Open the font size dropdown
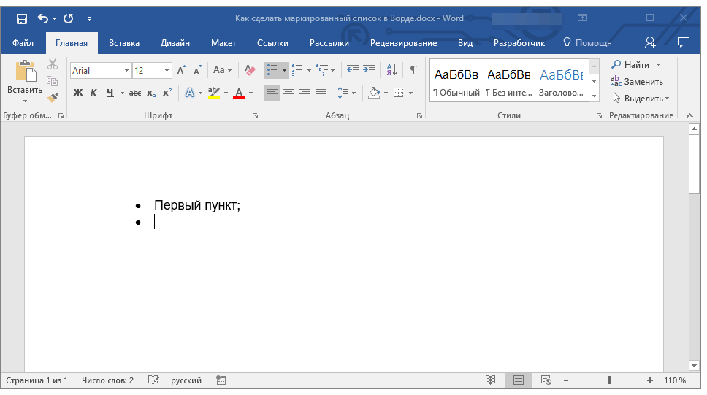 [x=167, y=71]
